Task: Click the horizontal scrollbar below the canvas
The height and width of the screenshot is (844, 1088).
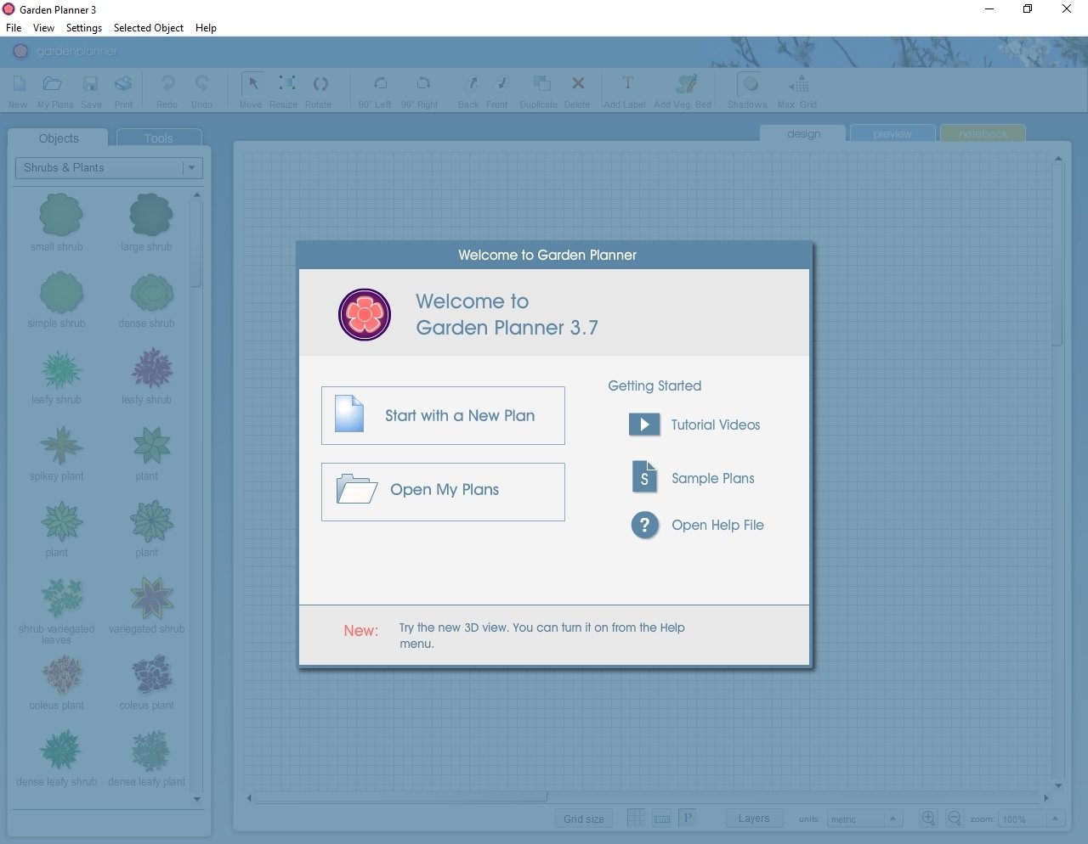Action: pyautogui.click(x=399, y=797)
